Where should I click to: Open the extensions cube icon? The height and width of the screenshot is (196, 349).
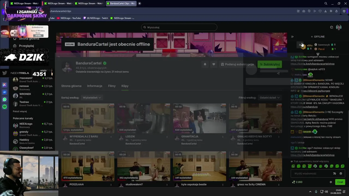(x=344, y=11)
